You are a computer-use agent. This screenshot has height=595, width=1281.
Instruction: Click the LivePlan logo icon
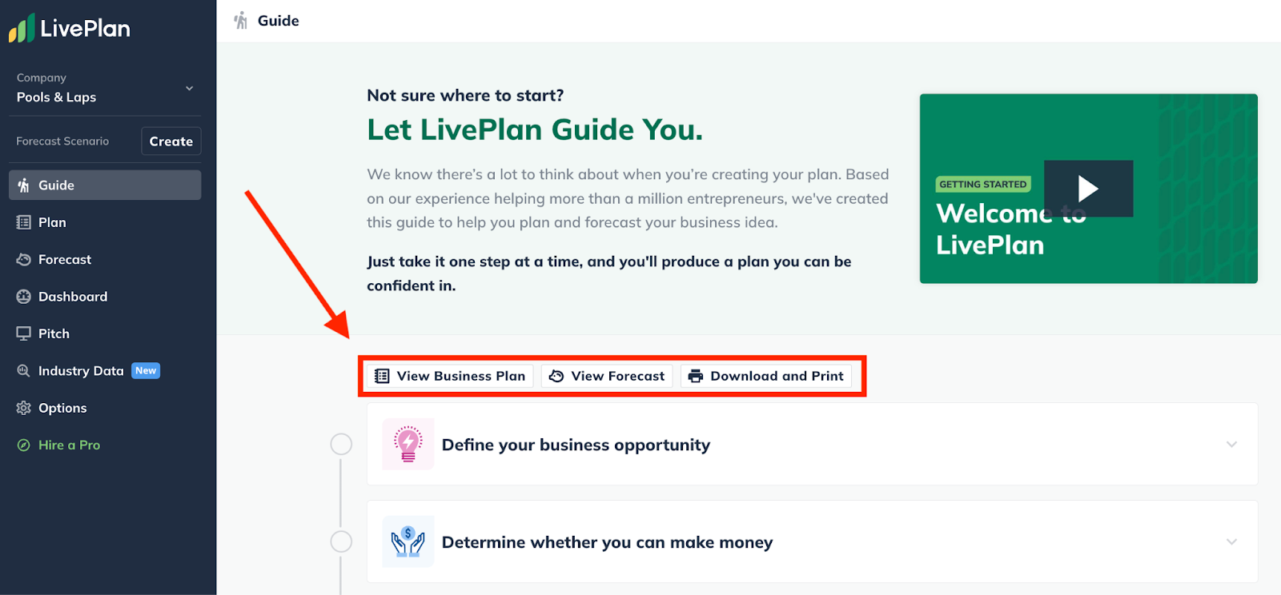pyautogui.click(x=22, y=28)
